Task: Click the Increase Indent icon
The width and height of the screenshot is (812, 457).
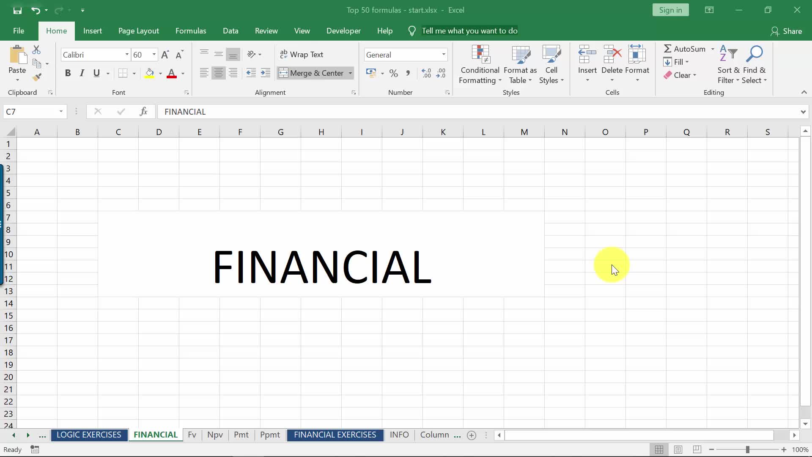Action: pos(266,73)
